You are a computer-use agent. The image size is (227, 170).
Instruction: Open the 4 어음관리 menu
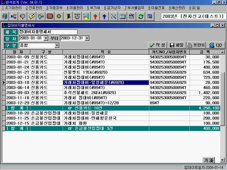pos(75,8)
